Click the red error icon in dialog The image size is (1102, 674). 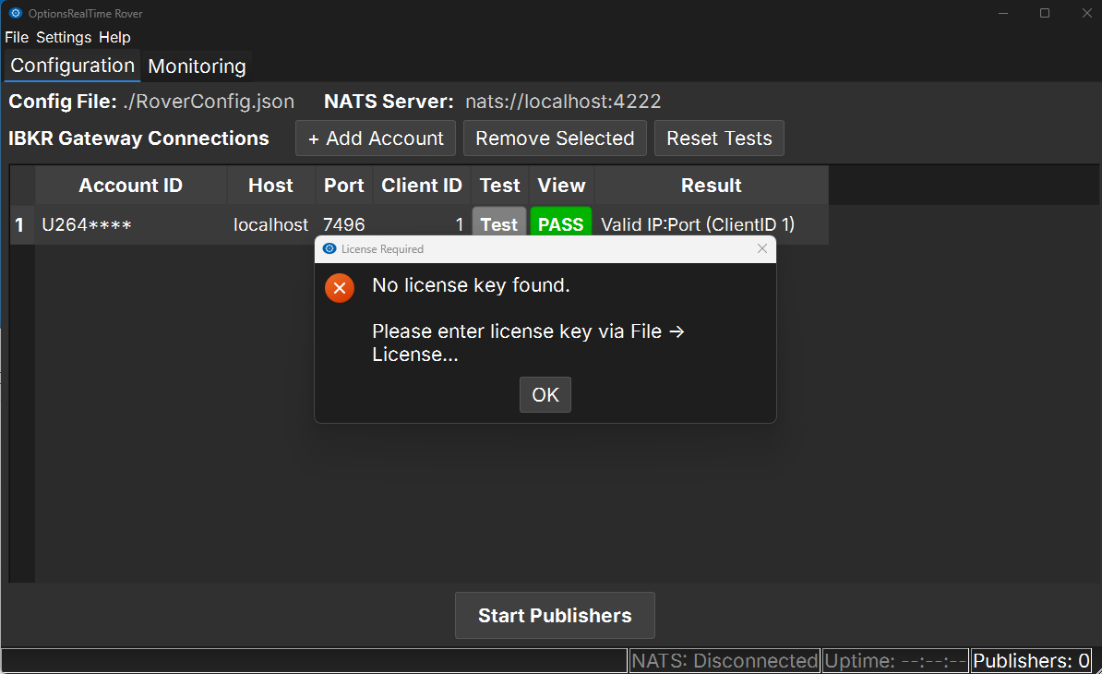tap(340, 288)
